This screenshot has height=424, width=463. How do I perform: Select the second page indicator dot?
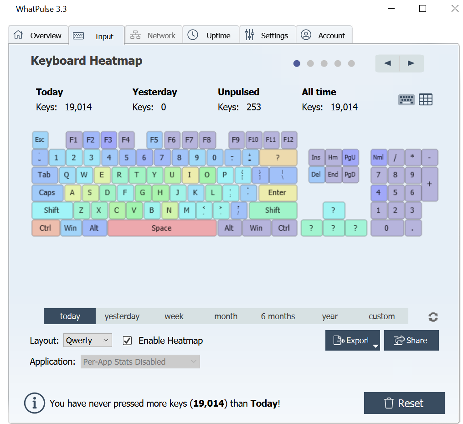310,63
